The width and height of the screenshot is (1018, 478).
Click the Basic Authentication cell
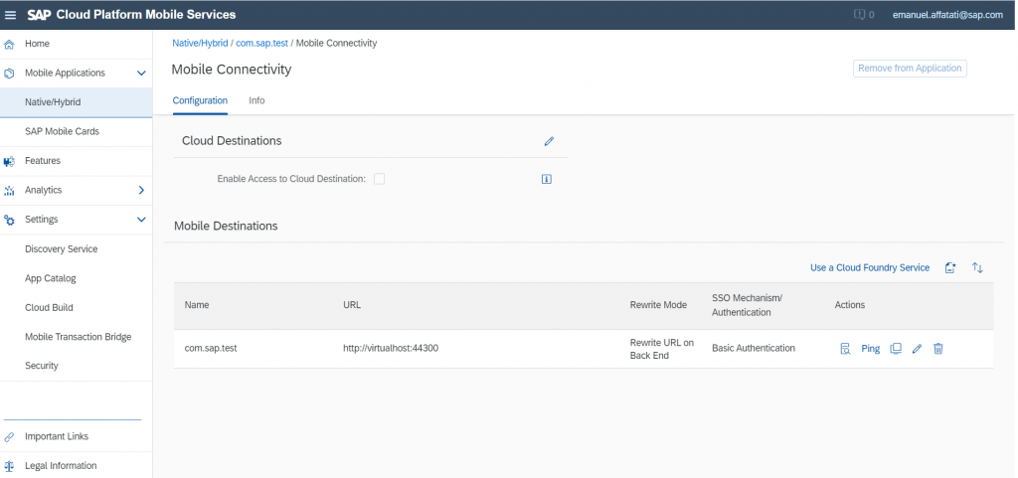pyautogui.click(x=754, y=348)
